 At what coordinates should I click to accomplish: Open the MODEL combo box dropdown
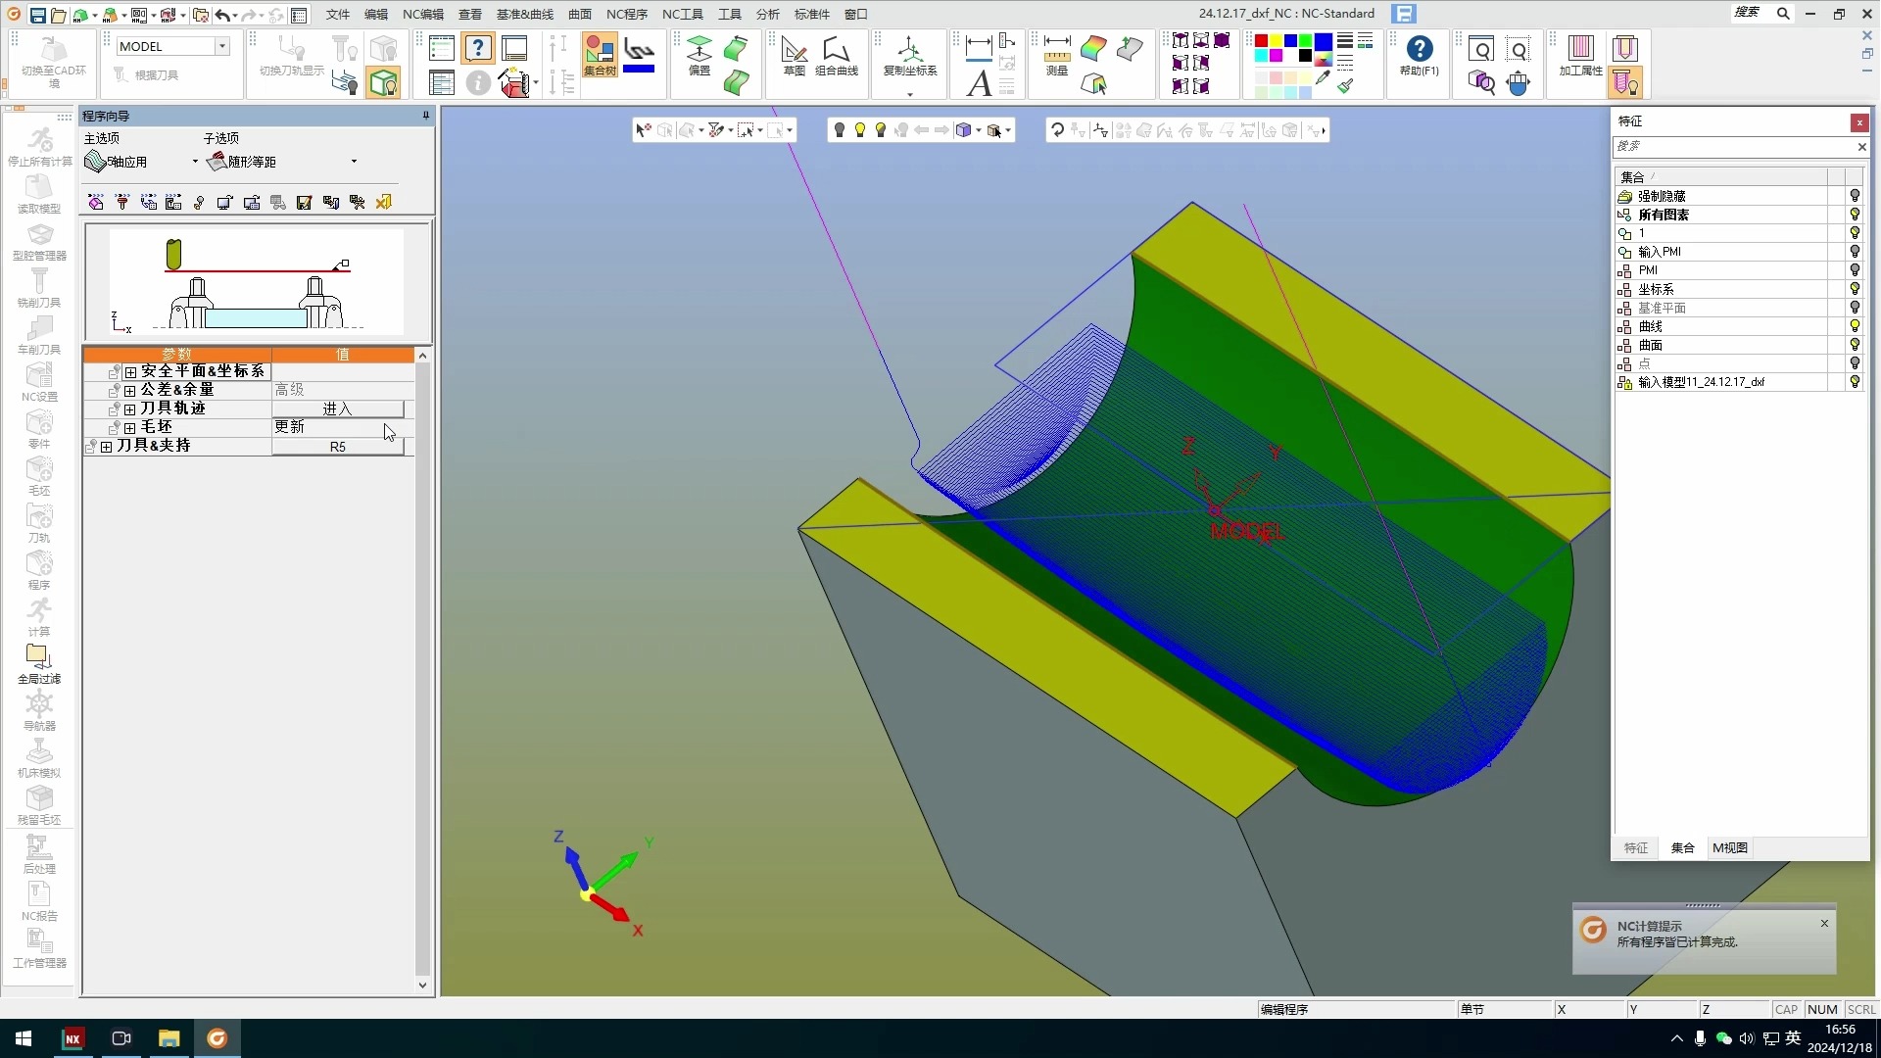222,46
